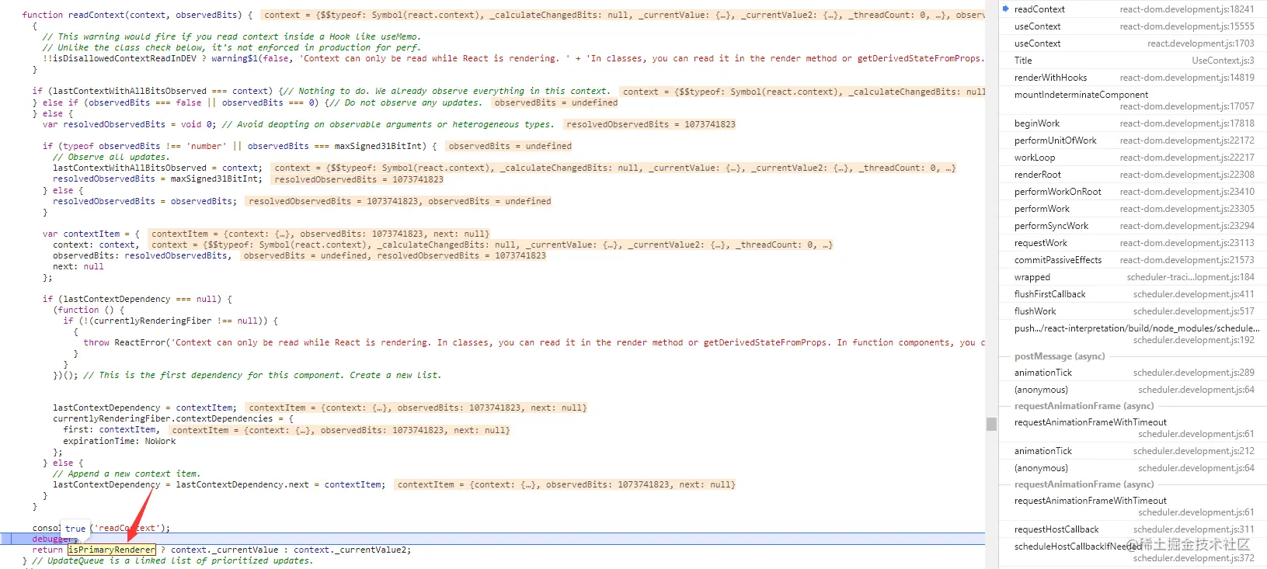Select the push.../react-interpretation stack frame
1267x569 pixels.
click(x=1133, y=334)
